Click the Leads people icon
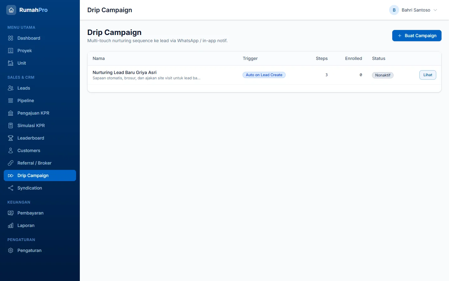The image size is (449, 281). tap(11, 88)
